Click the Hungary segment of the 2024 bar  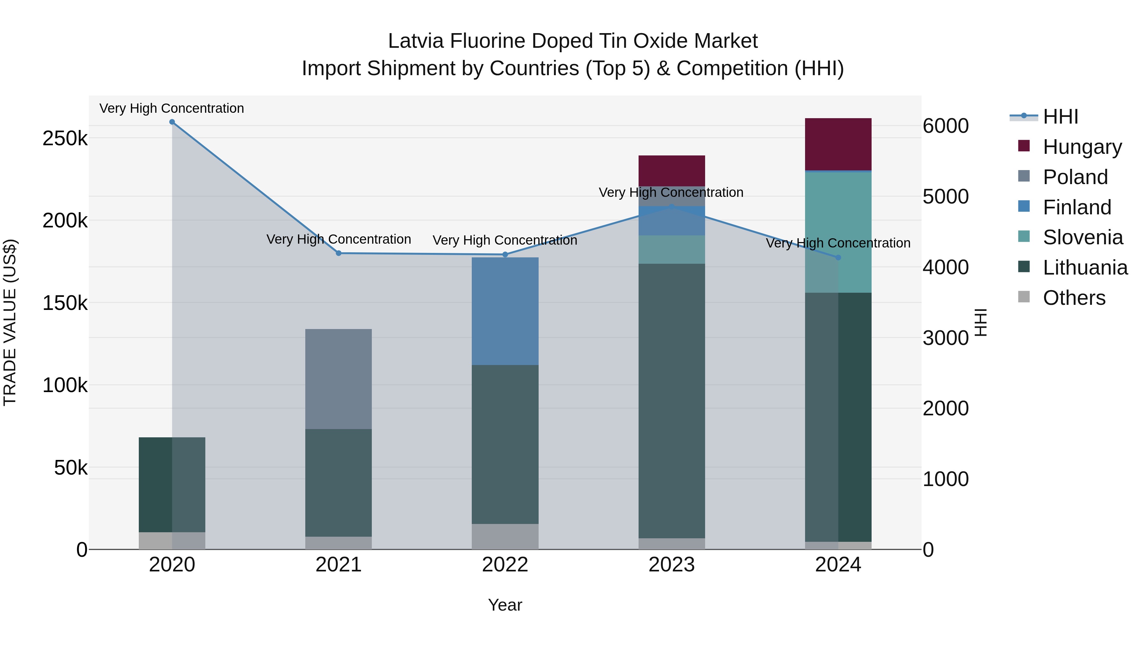(x=838, y=144)
